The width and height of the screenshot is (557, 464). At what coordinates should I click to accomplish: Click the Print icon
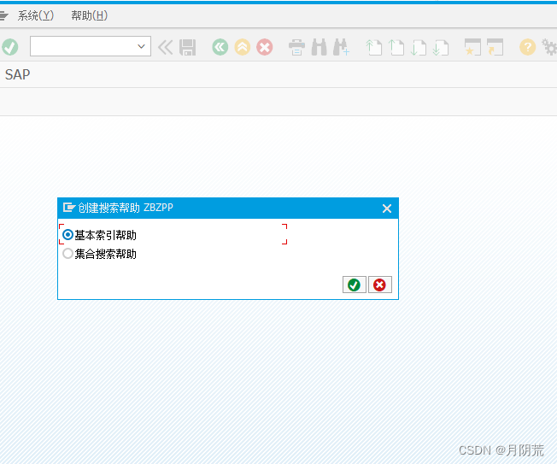point(296,47)
